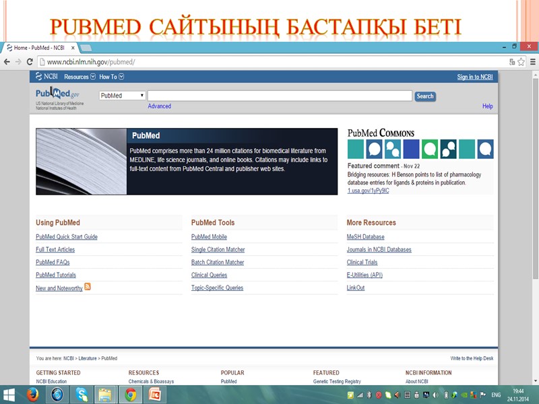Image resolution: width=539 pixels, height=404 pixels.
Task: Close the Home - PubMed - NCBI tab
Action: [x=73, y=48]
